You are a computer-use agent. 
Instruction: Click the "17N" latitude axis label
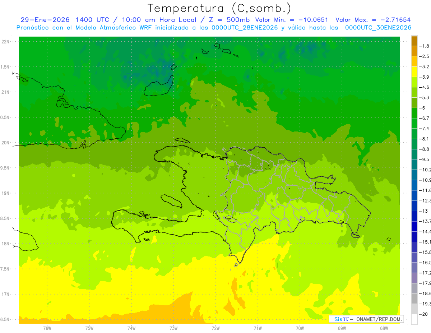(6, 295)
